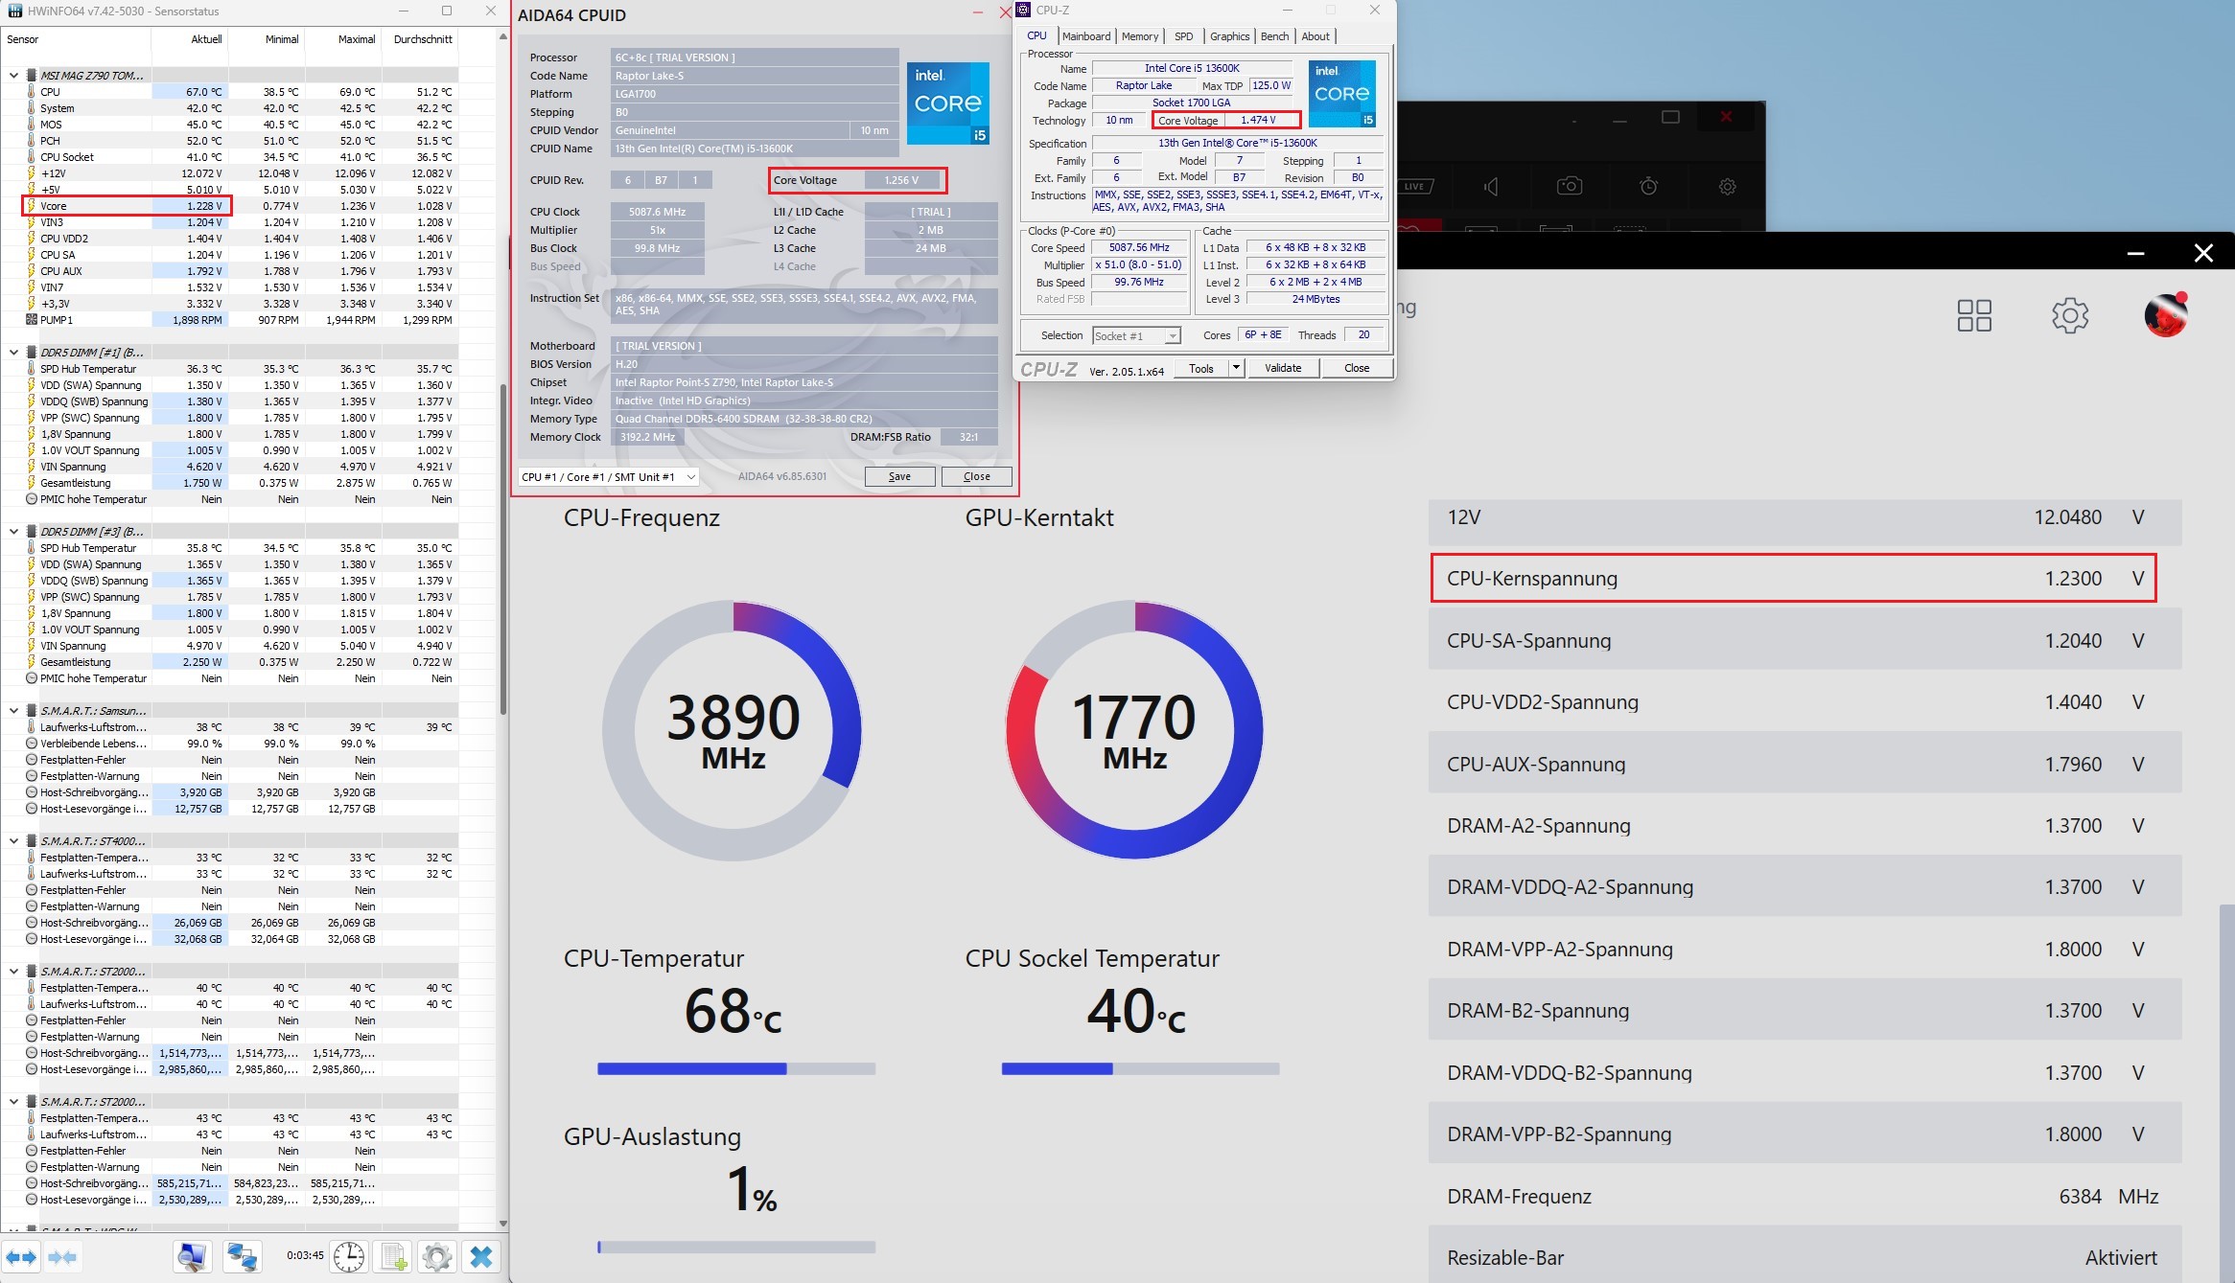Collapse the MSI MAG Z790 sensor group

(13, 75)
